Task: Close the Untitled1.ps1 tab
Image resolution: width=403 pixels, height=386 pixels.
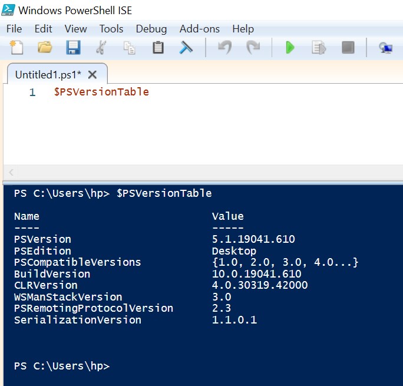Action: tap(93, 75)
